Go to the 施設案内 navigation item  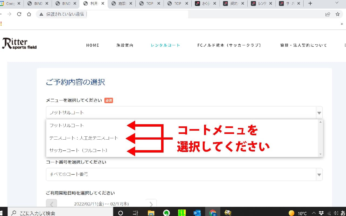125,45
